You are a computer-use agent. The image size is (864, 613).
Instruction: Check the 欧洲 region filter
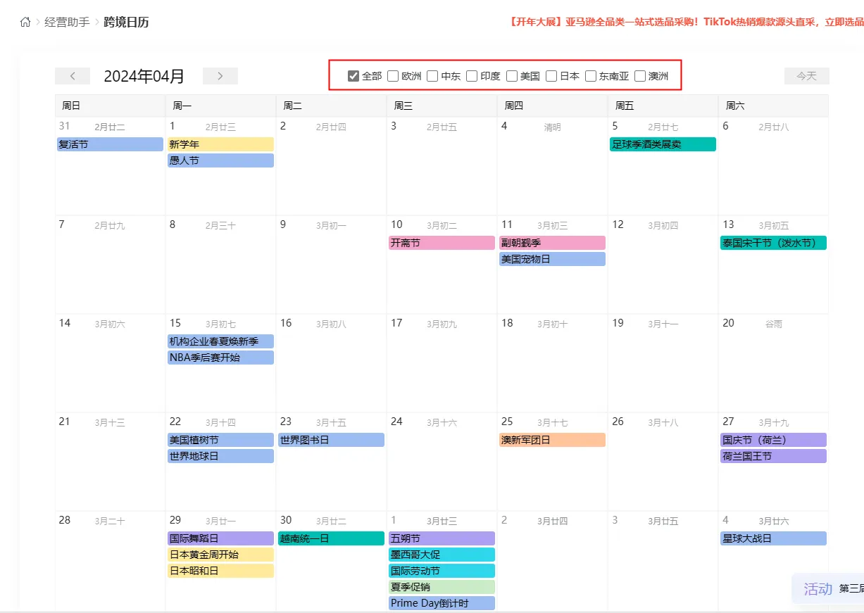coord(393,76)
